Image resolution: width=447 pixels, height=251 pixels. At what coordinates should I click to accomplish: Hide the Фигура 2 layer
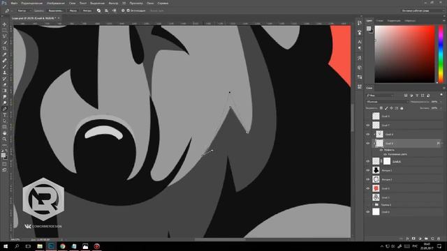click(x=368, y=179)
